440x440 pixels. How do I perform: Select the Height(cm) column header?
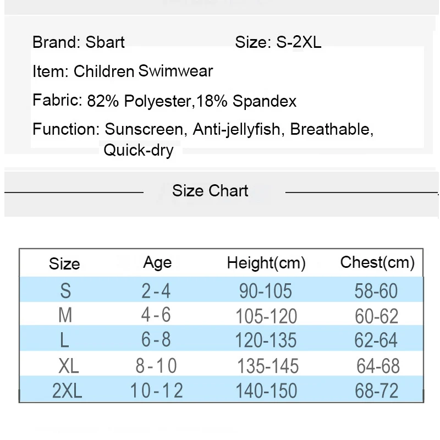tap(266, 263)
